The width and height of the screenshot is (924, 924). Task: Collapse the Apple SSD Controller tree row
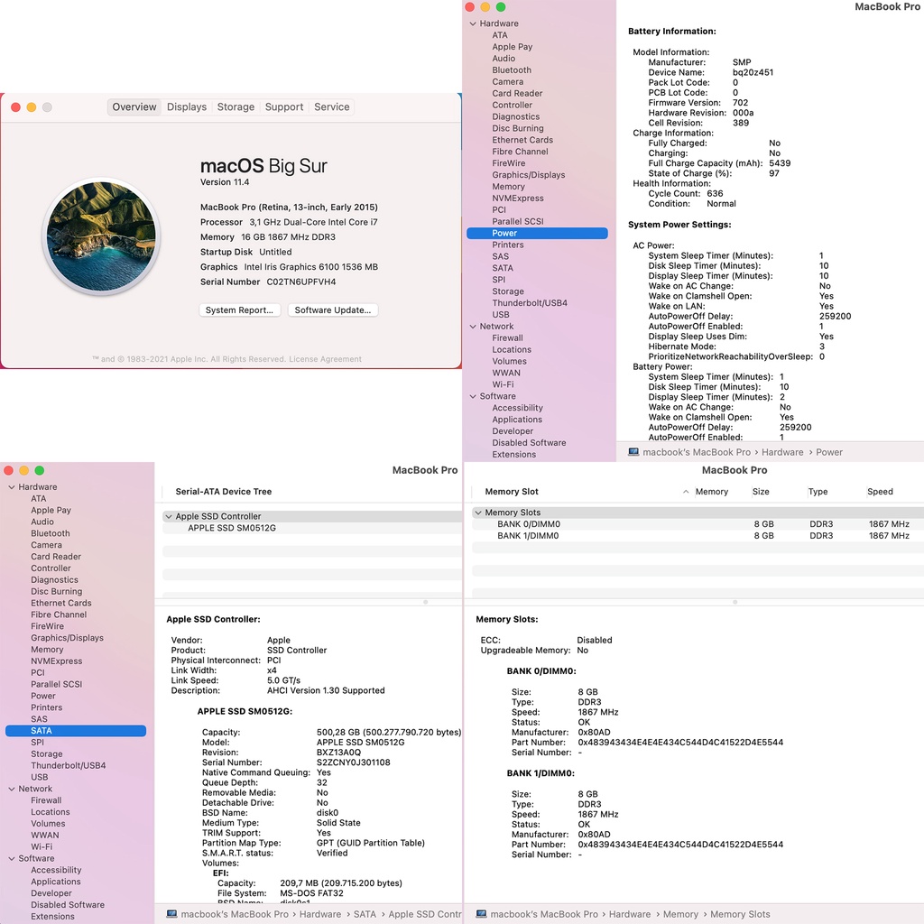click(x=168, y=517)
